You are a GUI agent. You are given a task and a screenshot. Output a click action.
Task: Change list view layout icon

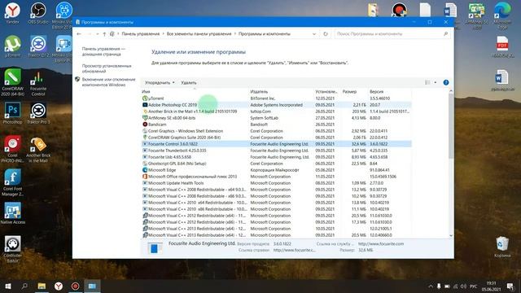point(427,82)
